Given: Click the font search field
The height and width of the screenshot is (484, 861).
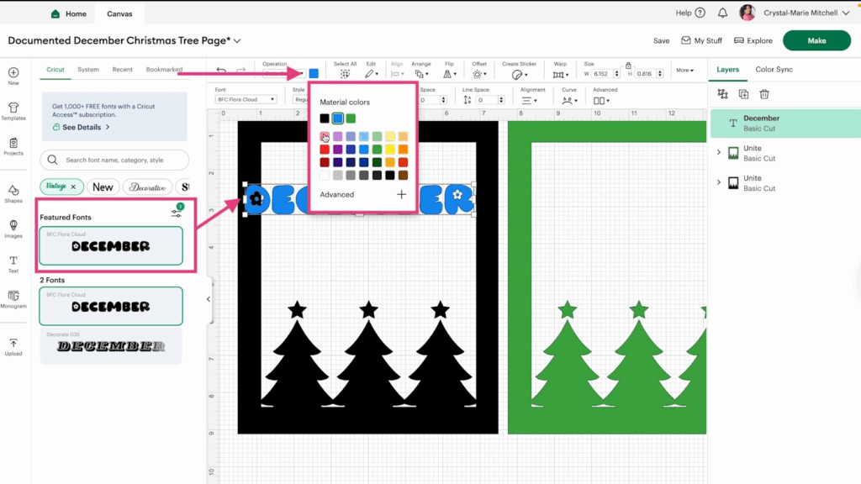Looking at the screenshot, I should (114, 160).
